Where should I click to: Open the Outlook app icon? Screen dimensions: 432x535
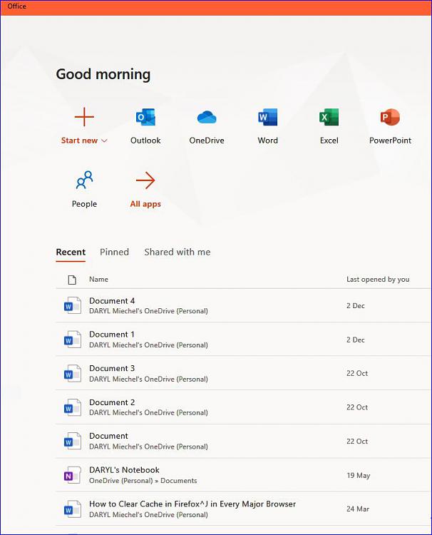click(x=145, y=118)
